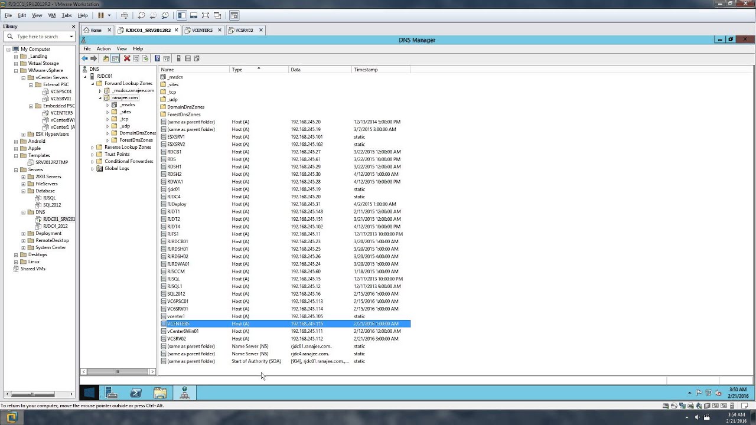Open the VM menu in VMware Workstation
The width and height of the screenshot is (756, 425).
52,15
